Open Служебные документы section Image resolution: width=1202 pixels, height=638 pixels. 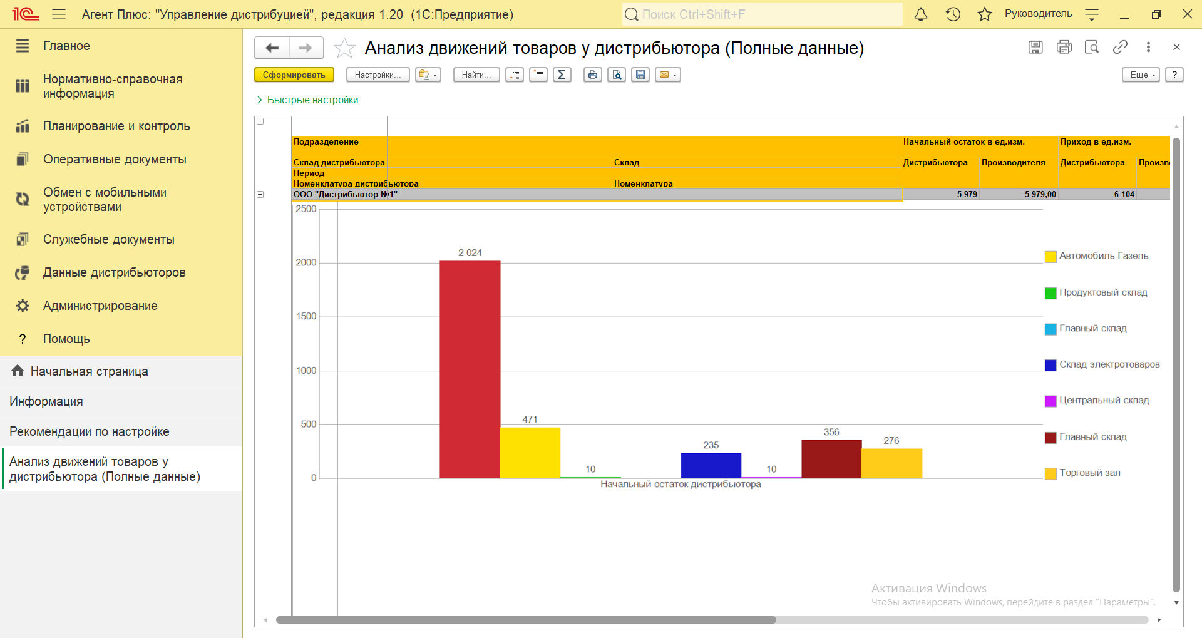coord(121,239)
